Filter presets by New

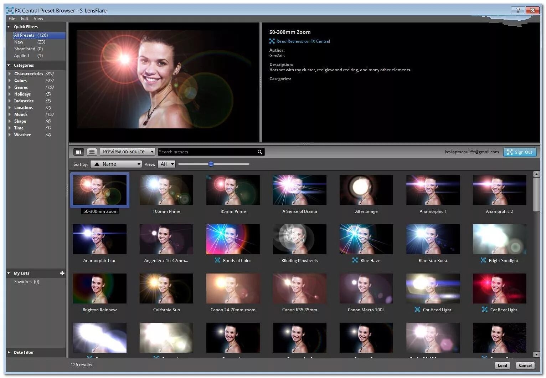[19, 42]
